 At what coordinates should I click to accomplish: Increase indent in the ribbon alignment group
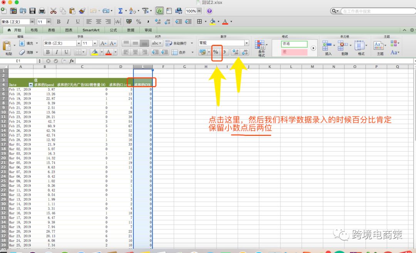[165, 52]
